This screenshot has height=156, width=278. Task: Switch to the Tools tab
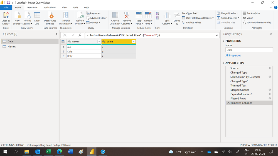(x=75, y=7)
